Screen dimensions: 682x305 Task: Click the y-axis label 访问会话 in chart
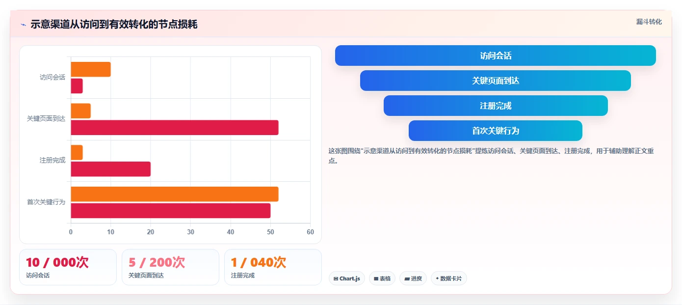[52, 78]
